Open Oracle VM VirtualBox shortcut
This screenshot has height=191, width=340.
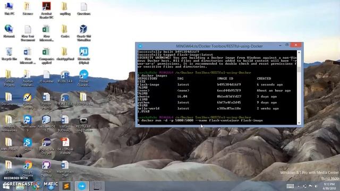[84, 33]
